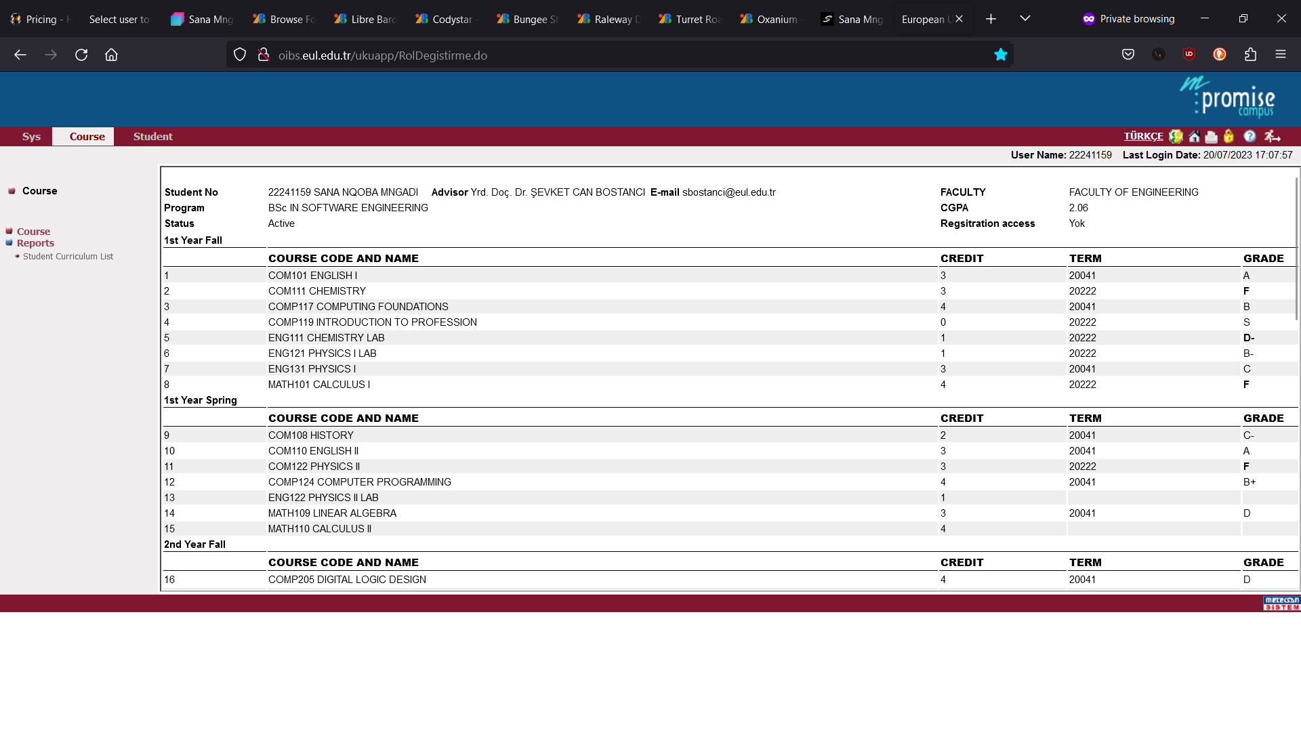Open the help question mark icon
The width and height of the screenshot is (1301, 730).
1250,136
